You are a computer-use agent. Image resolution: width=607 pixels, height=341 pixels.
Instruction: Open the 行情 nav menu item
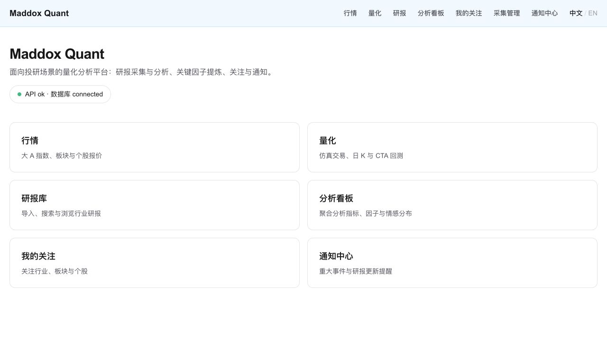click(350, 13)
